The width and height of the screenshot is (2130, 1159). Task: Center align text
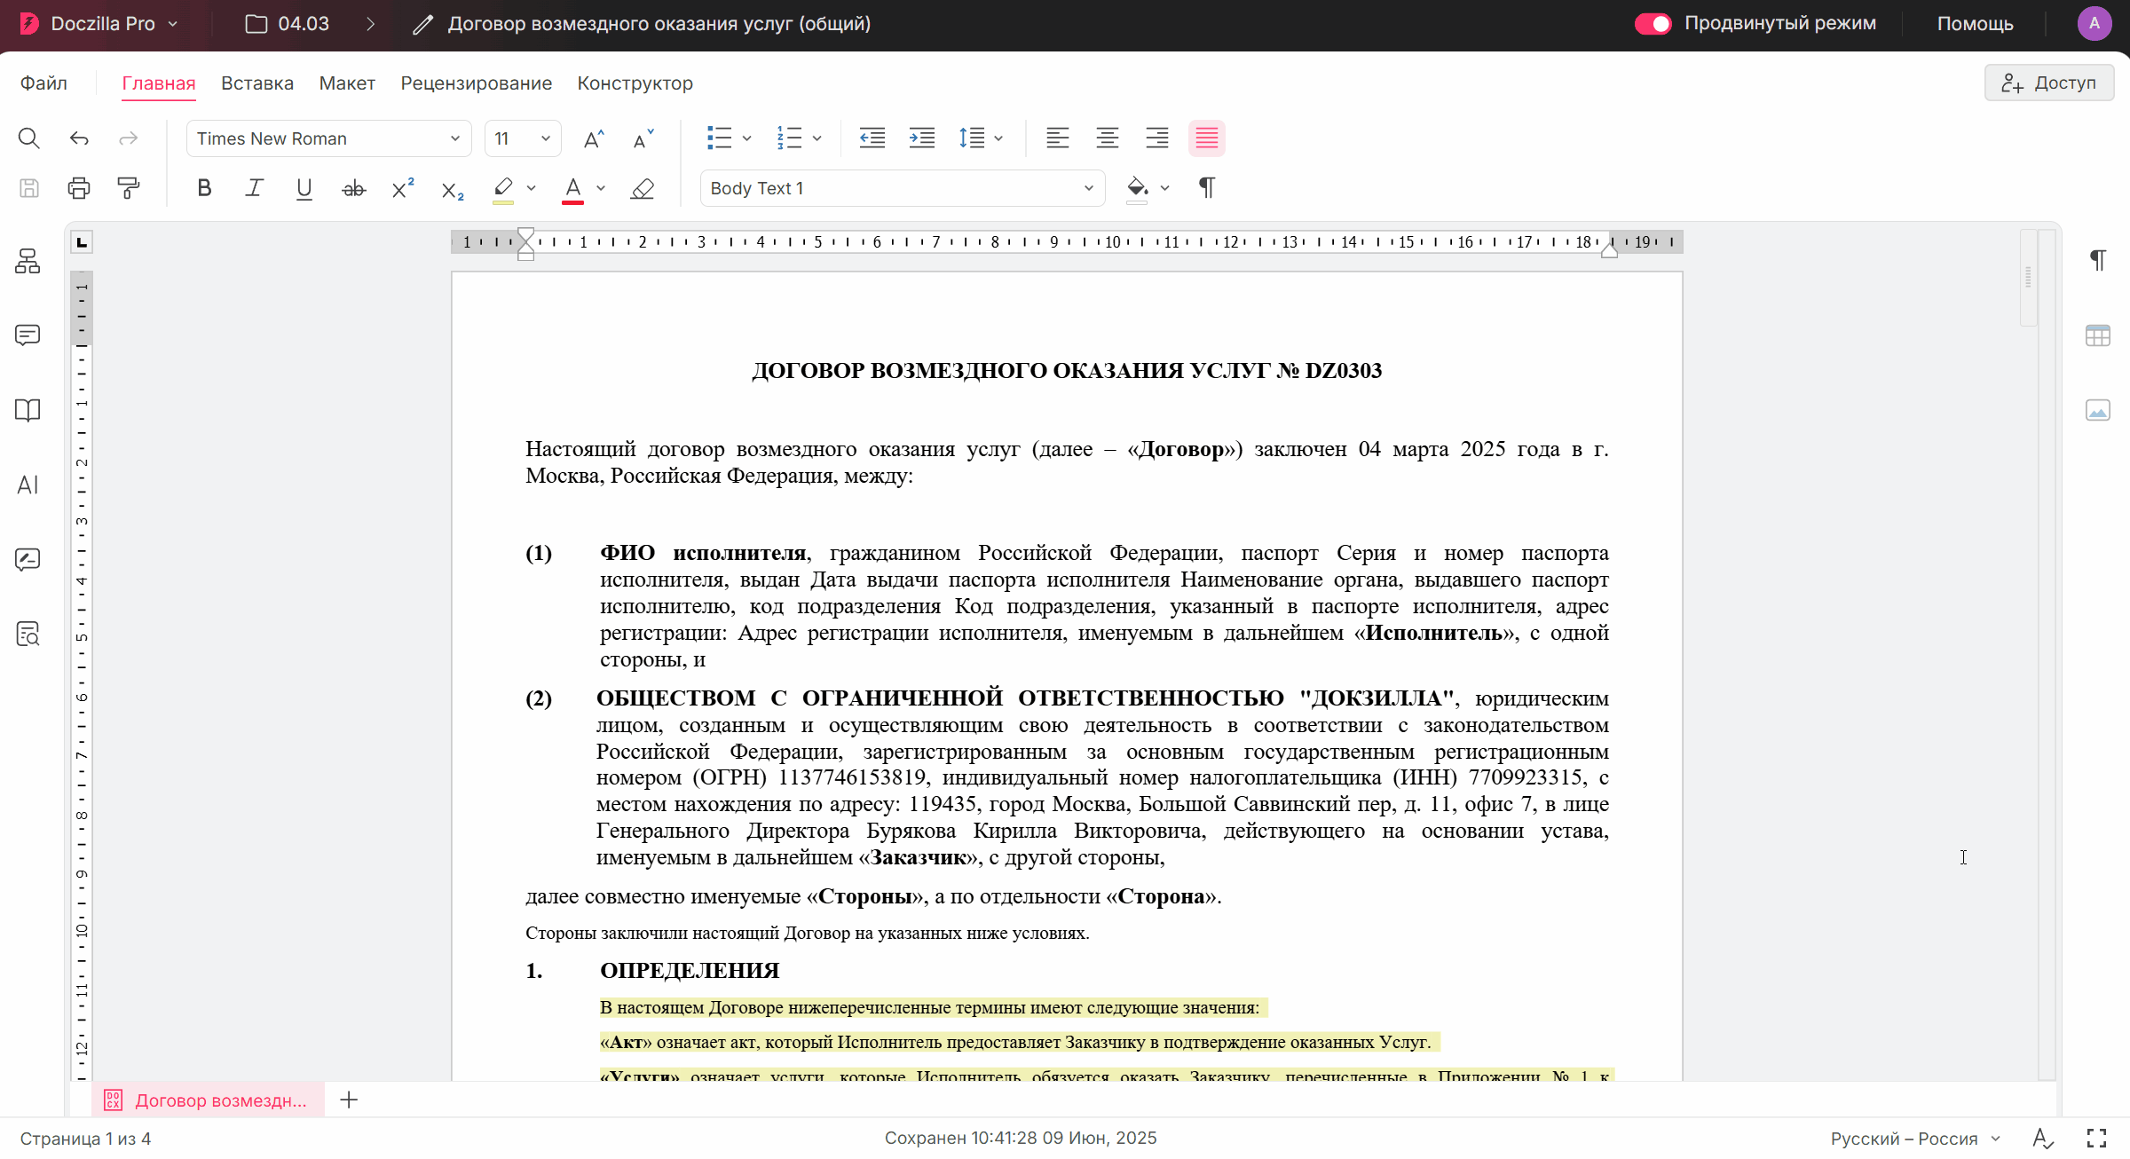click(1107, 138)
